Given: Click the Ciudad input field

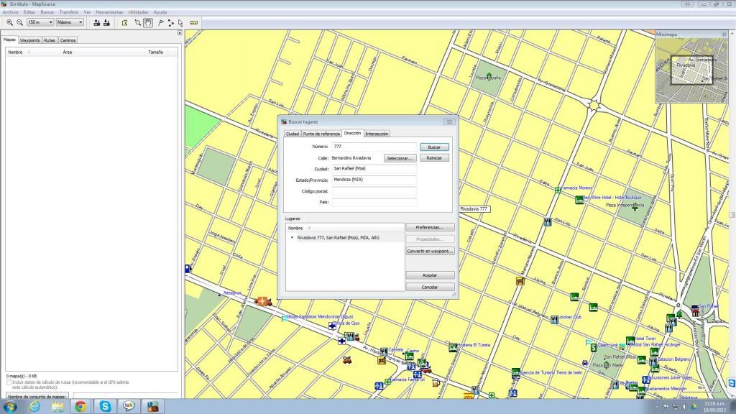Looking at the screenshot, I should pyautogui.click(x=374, y=168).
